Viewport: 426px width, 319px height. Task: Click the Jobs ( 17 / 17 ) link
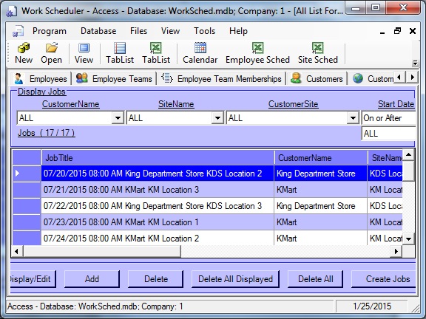click(46, 133)
